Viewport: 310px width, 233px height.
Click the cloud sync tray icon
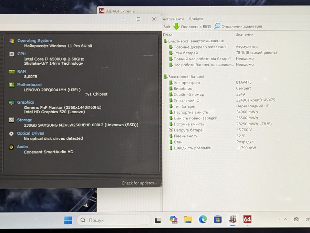click(296, 219)
